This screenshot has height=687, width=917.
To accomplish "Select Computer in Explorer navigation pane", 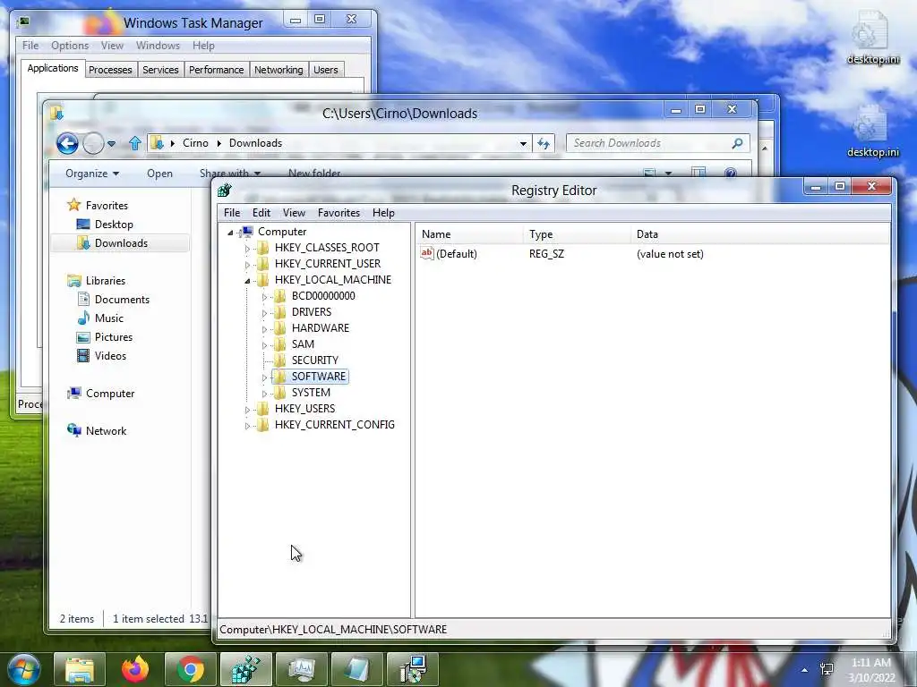I will coord(110,394).
